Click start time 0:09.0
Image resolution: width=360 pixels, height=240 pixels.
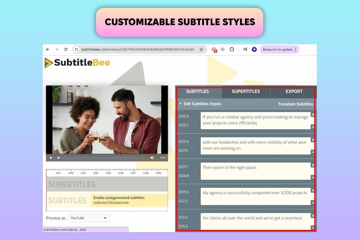(184, 192)
